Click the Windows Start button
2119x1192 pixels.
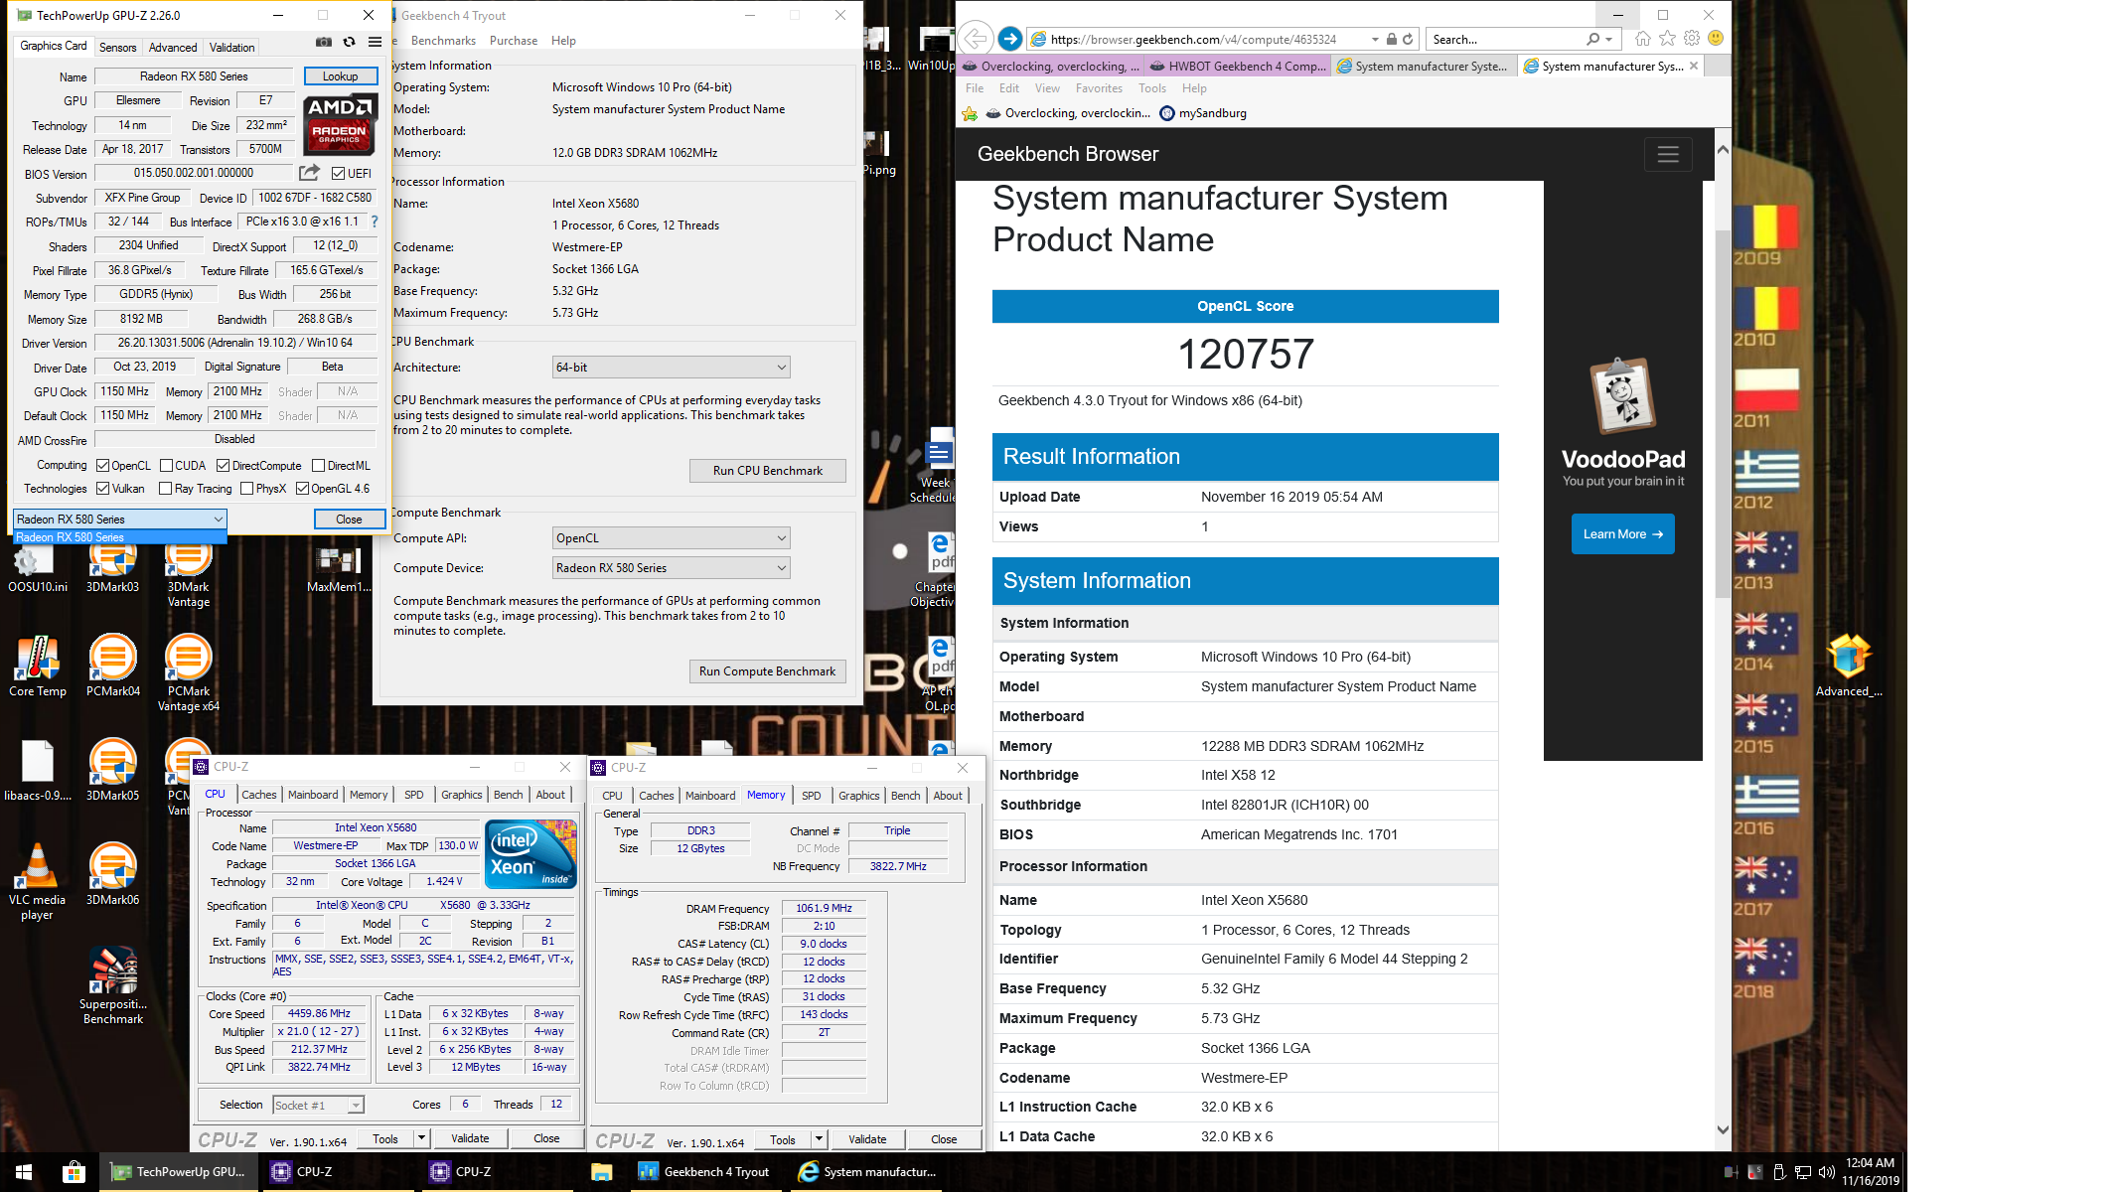point(24,1172)
